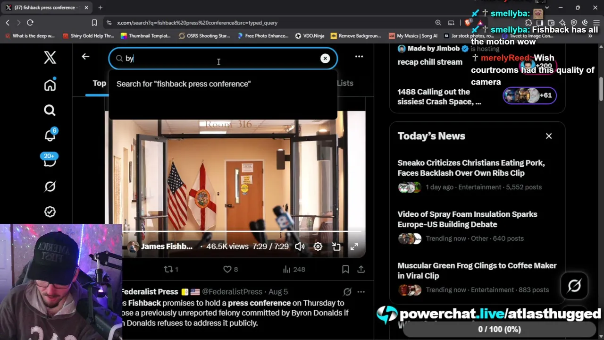Image resolution: width=604 pixels, height=340 pixels.
Task: Open 'Shiny Gold Help Thr...' bookmark
Action: click(88, 36)
